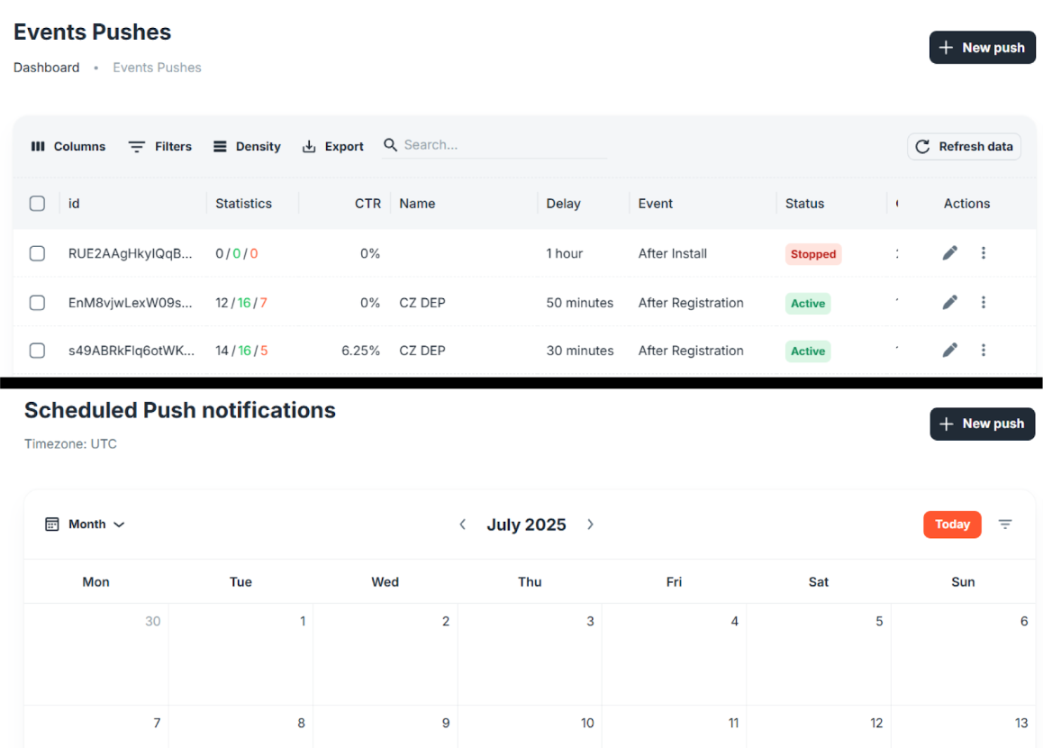This screenshot has height=748, width=1043.
Task: Select July 1 in the calendar
Action: [x=240, y=654]
